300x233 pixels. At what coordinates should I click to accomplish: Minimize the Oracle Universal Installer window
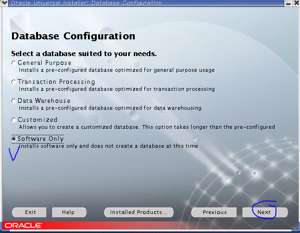(x=288, y=3)
